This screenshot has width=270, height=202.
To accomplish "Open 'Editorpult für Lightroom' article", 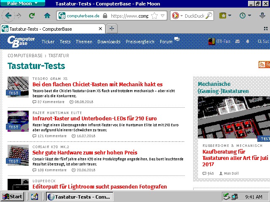I will (100, 186).
